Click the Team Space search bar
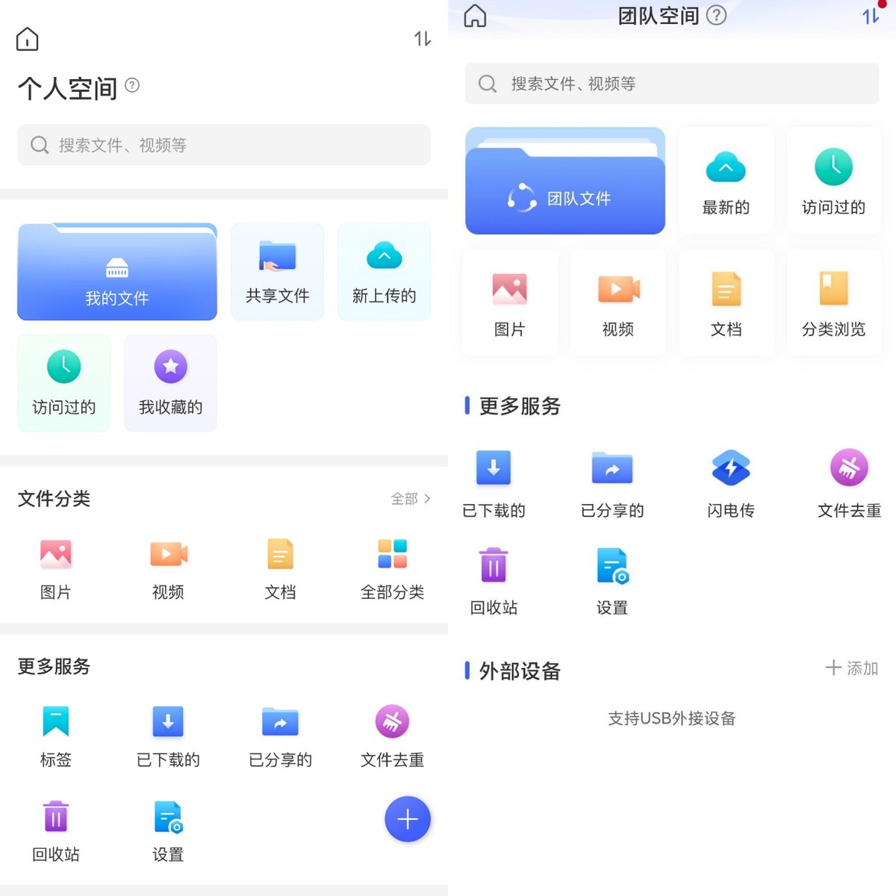Image resolution: width=896 pixels, height=896 pixels. (671, 84)
